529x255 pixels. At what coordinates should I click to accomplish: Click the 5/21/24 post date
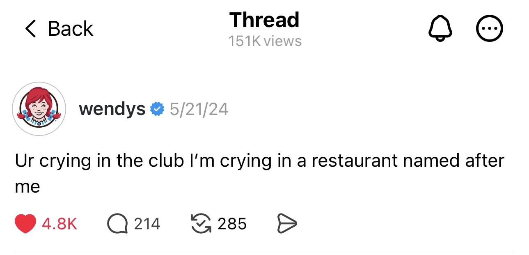click(x=199, y=109)
